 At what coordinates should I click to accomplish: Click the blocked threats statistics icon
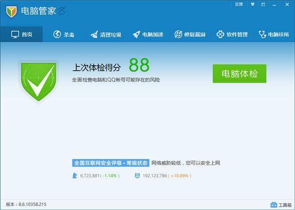click(x=137, y=176)
